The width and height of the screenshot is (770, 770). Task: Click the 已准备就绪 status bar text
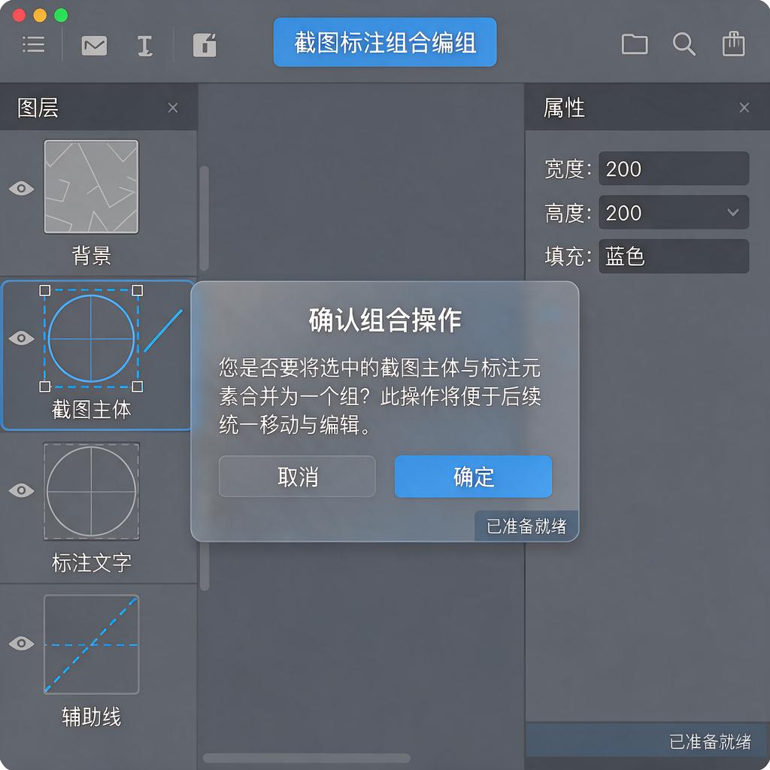coord(710,741)
